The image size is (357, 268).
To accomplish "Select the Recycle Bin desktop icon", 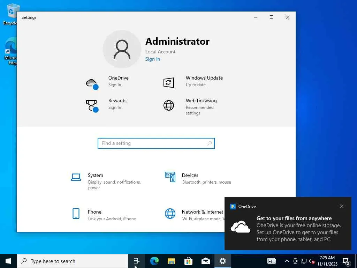I will [x=10, y=14].
